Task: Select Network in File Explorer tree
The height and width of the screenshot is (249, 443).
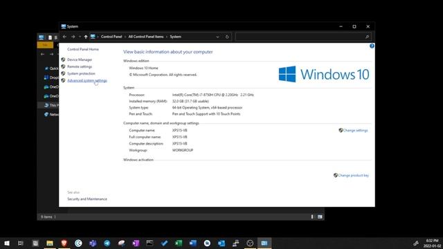Action: (x=51, y=114)
